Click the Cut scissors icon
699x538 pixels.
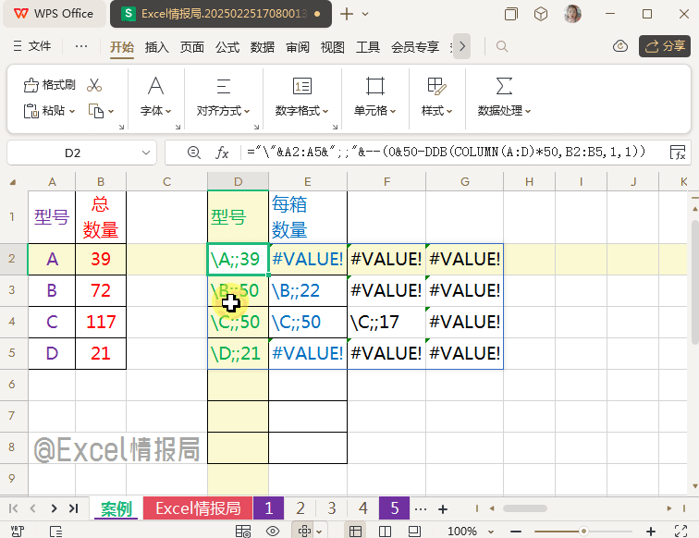coord(94,85)
